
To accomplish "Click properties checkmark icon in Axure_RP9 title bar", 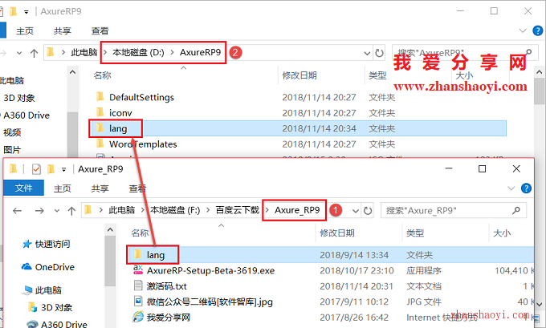I will pyautogui.click(x=36, y=169).
